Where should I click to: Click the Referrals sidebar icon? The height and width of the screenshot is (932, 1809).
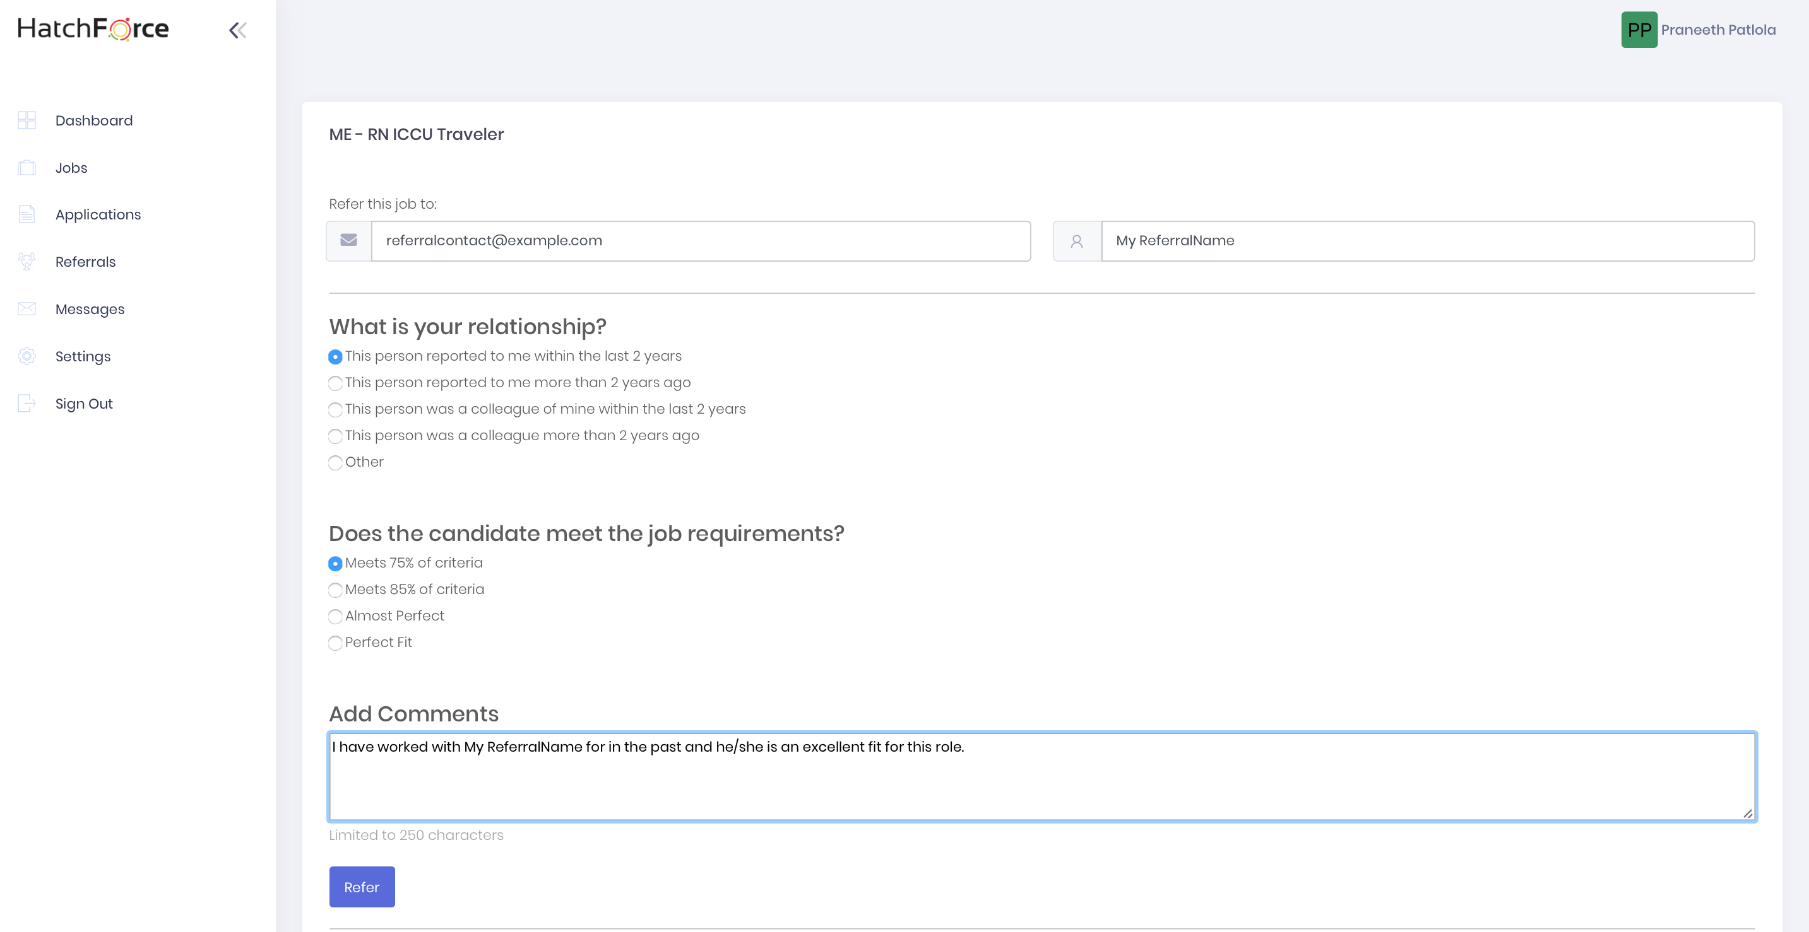pos(27,261)
